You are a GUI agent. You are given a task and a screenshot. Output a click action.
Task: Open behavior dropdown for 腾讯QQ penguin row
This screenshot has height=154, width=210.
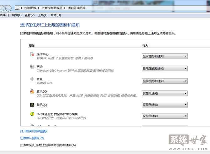pyautogui.click(x=165, y=94)
